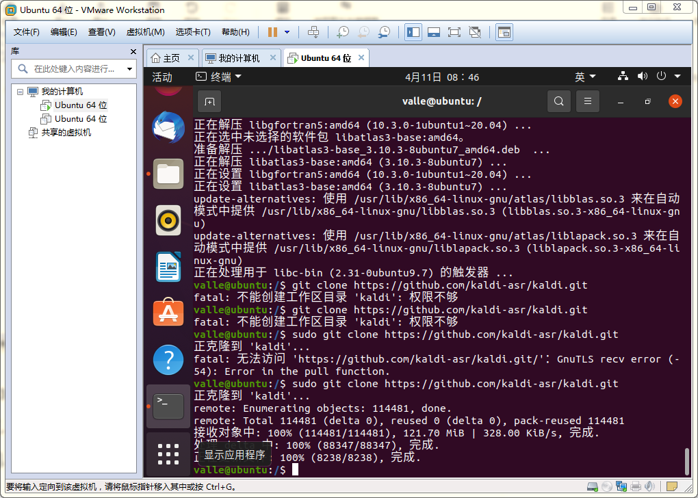698x498 pixels.
Task: Open the 活动 activities overview
Action: (162, 77)
